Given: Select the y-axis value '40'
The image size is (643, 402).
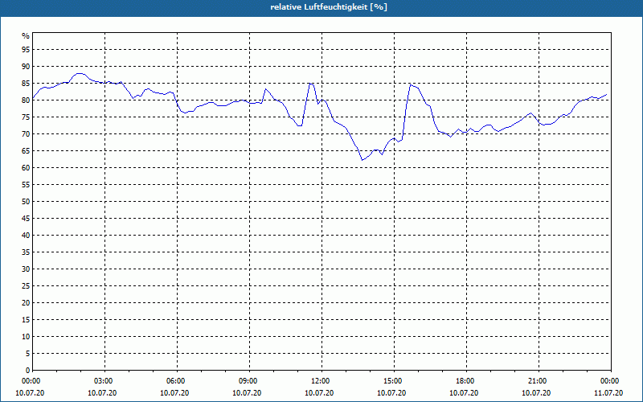Looking at the screenshot, I should click(26, 236).
